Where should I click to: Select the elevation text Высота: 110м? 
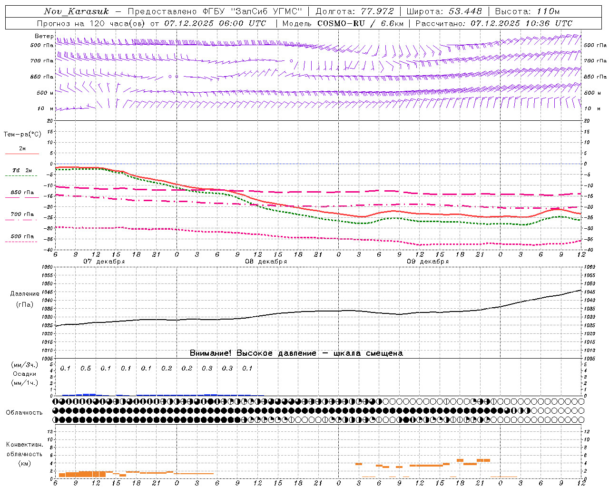point(527,11)
